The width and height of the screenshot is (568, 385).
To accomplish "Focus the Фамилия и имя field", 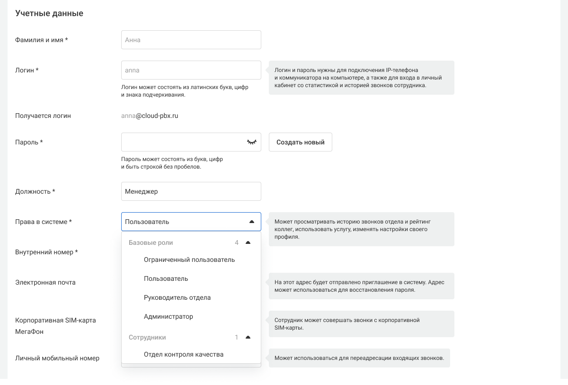I will (x=191, y=40).
